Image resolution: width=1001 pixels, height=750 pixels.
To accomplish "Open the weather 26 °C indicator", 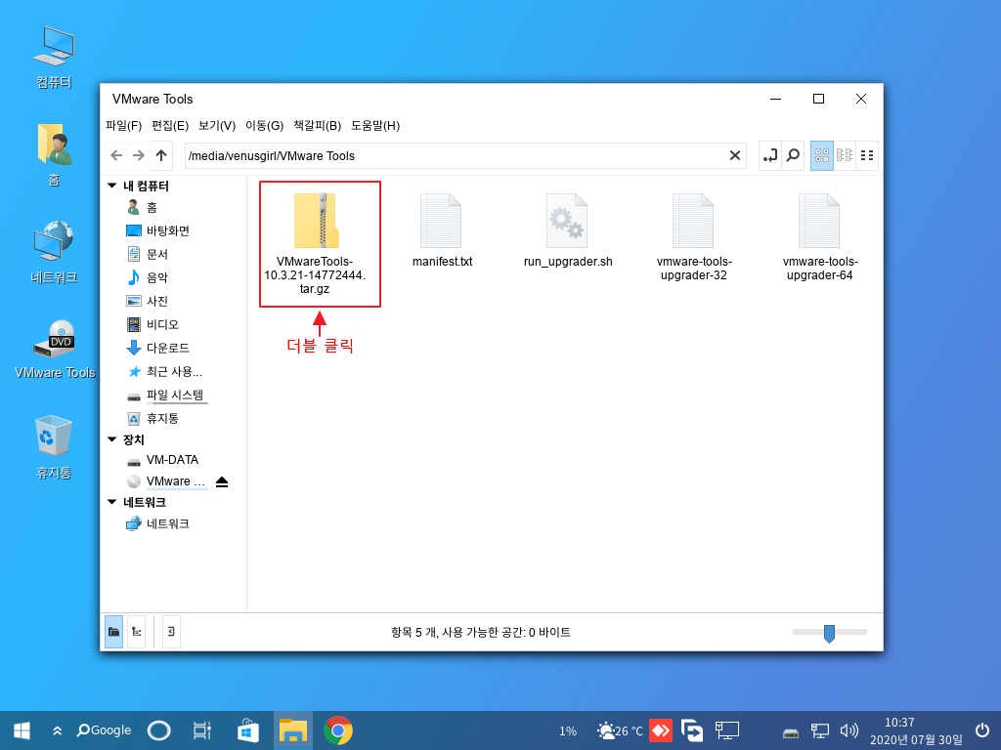I will click(620, 730).
